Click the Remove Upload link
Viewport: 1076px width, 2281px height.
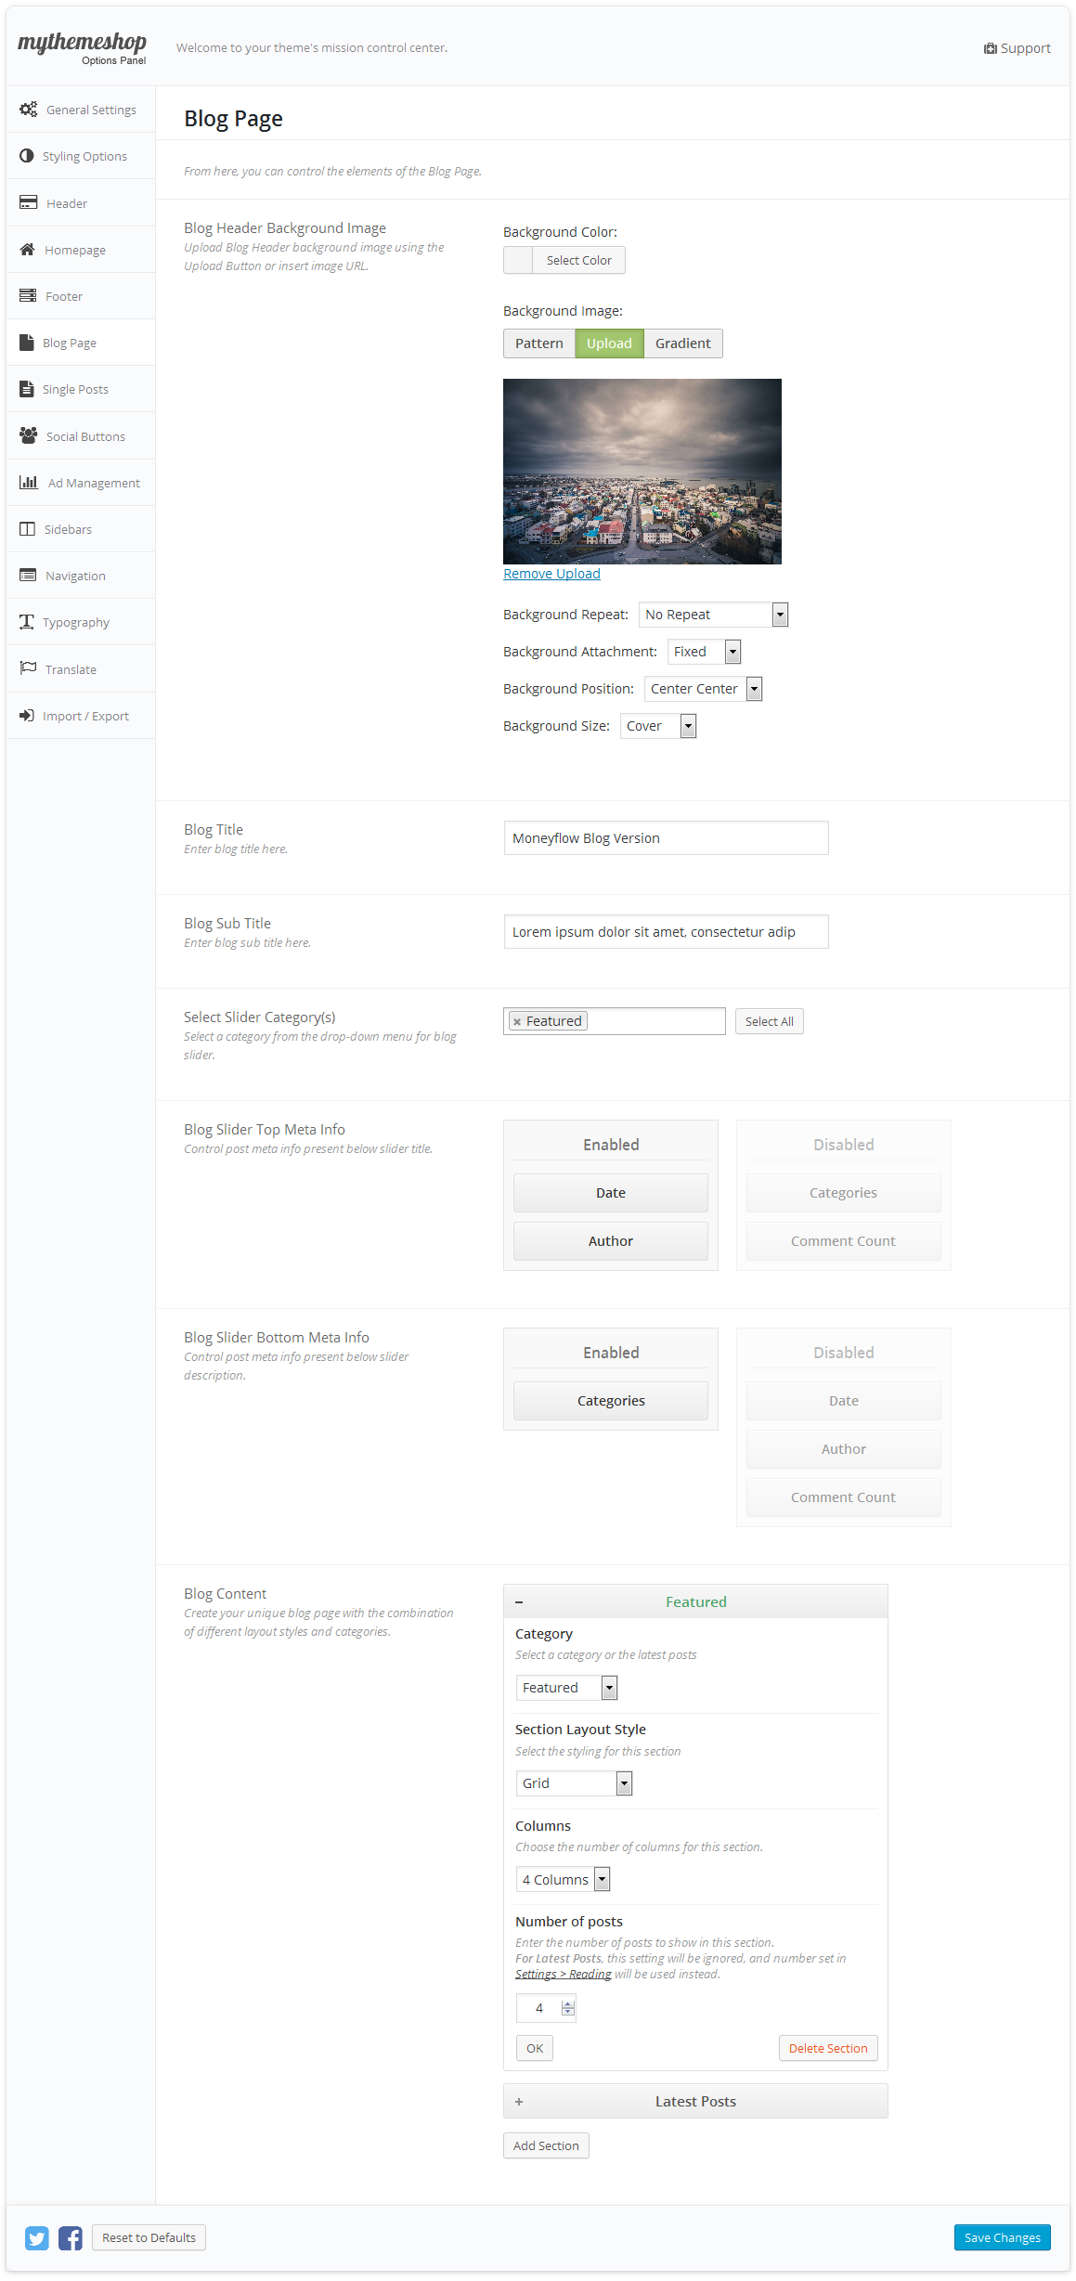[551, 574]
